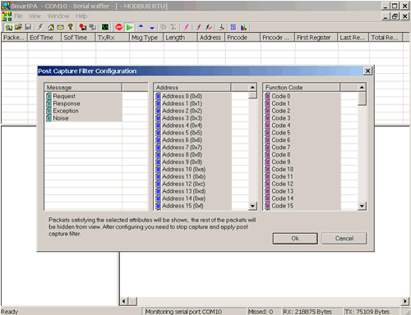Click the Msg Type column header
Screen dimensions: 411x315
click(x=146, y=38)
